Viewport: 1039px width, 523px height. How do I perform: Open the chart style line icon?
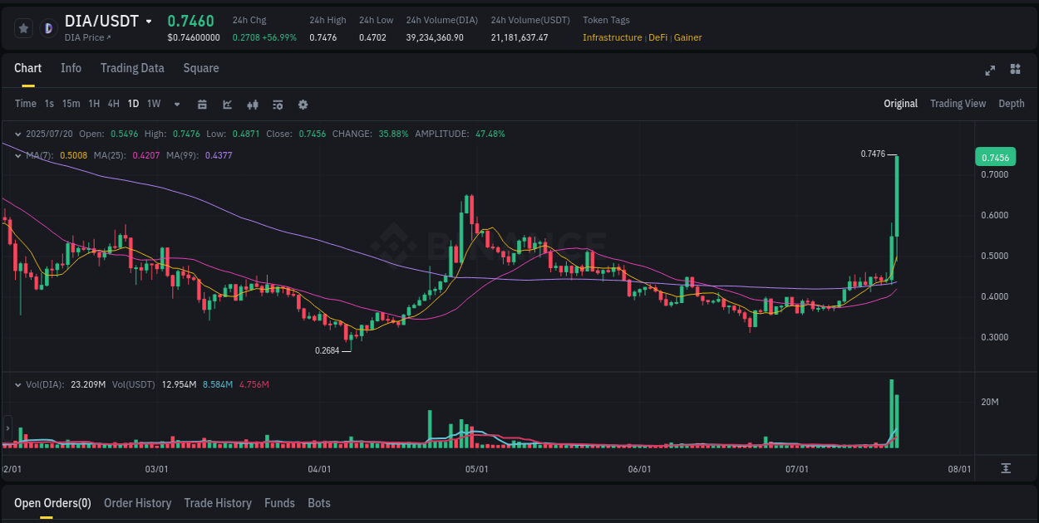click(x=227, y=105)
